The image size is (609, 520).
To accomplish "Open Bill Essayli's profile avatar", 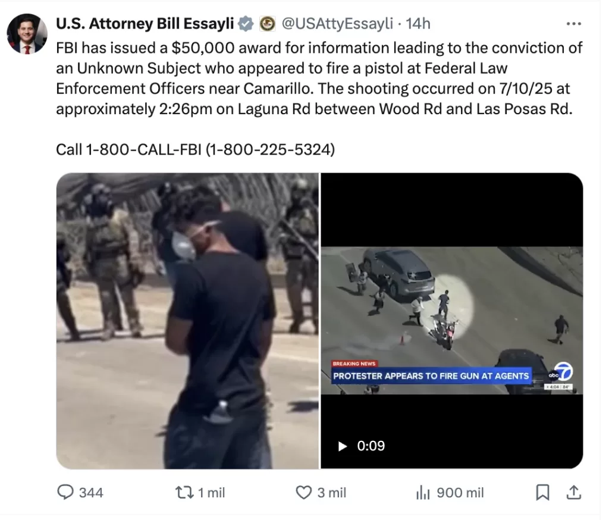I will [x=27, y=34].
